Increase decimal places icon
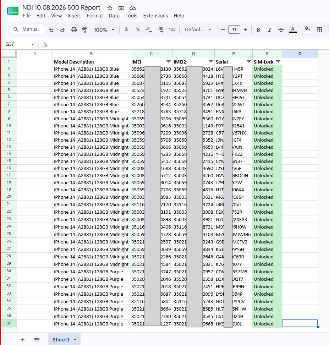The height and width of the screenshot is (345, 329). pyautogui.click(x=160, y=29)
